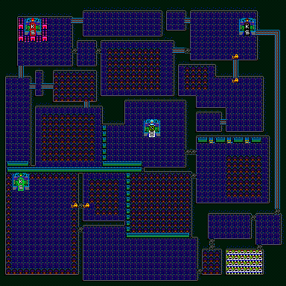The image size is (286, 286).
Task: Click the short vertical bridge under the upper-left scaly room
Action: pos(86,104)
